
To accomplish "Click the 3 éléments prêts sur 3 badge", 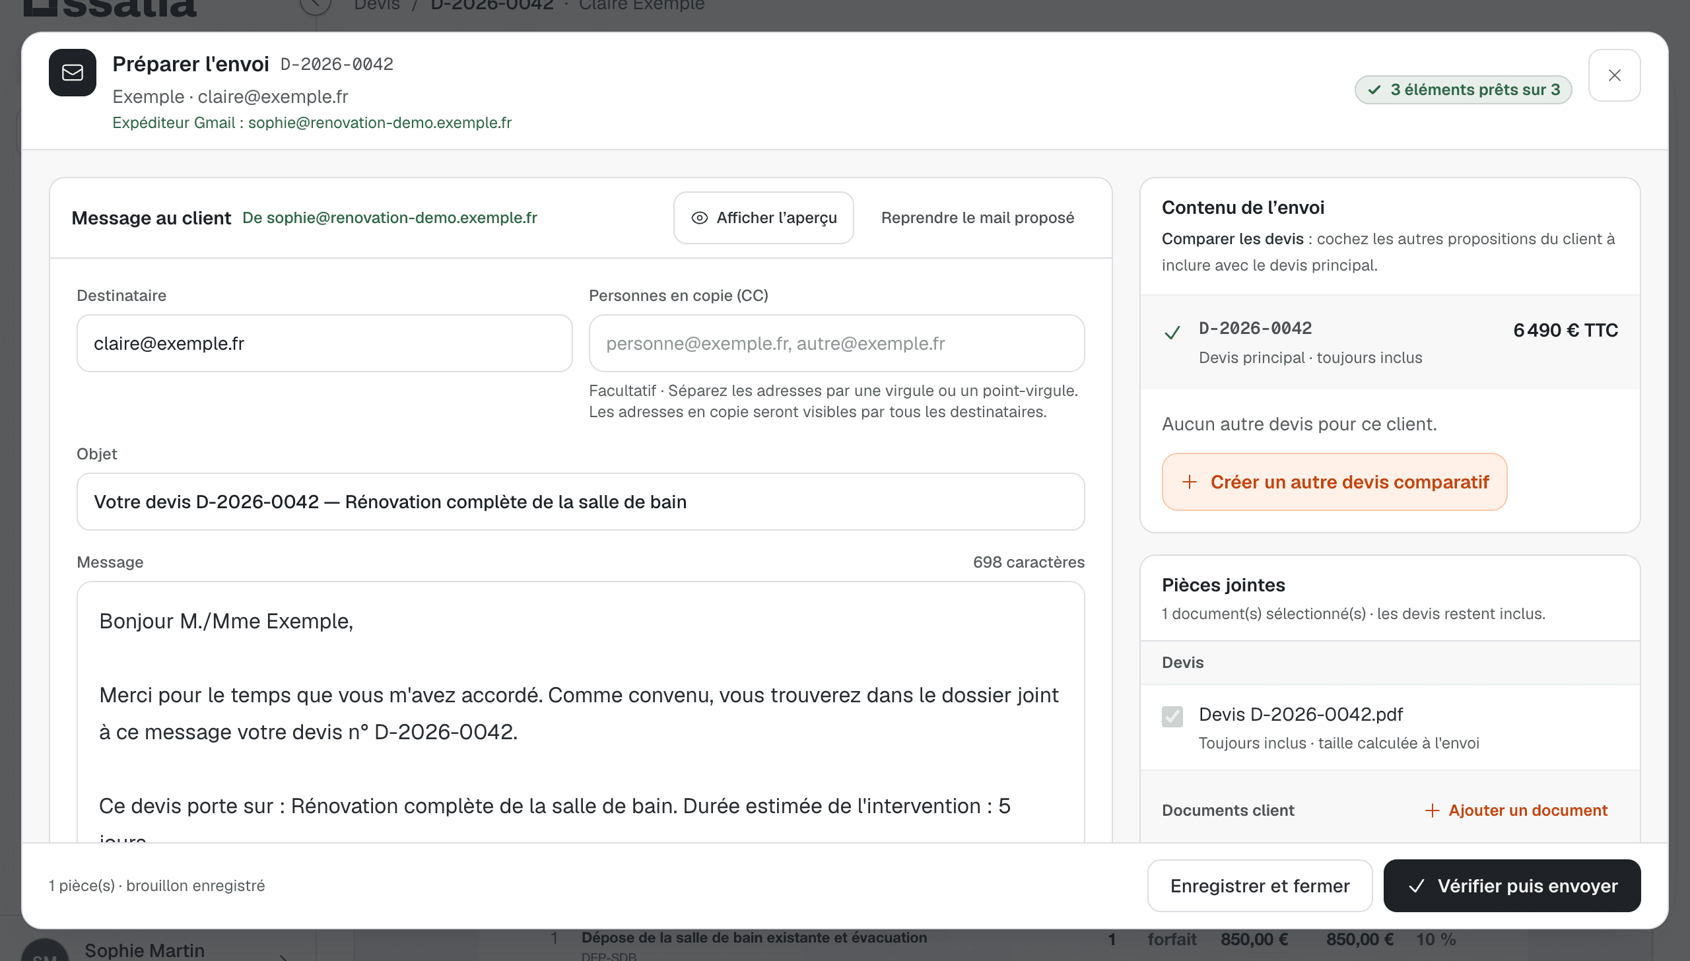I will tap(1464, 90).
